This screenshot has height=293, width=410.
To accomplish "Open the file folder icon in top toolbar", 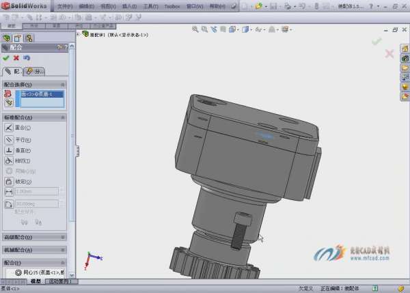I will tap(260, 5).
